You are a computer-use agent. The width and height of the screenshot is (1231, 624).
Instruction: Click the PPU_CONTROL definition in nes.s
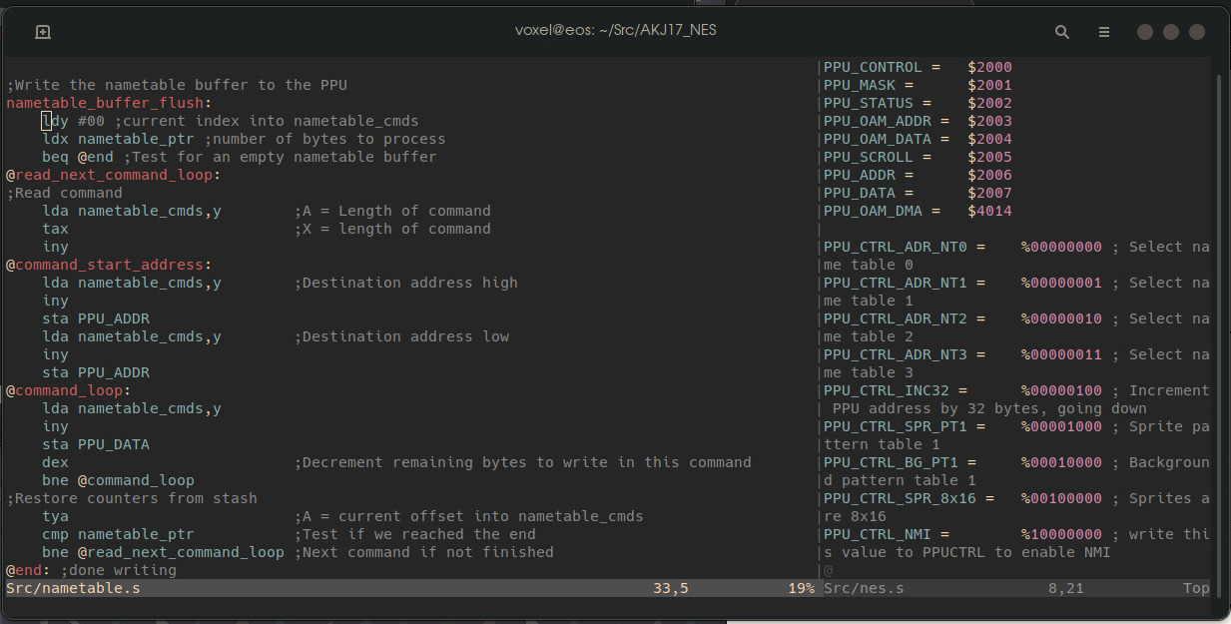click(x=918, y=67)
